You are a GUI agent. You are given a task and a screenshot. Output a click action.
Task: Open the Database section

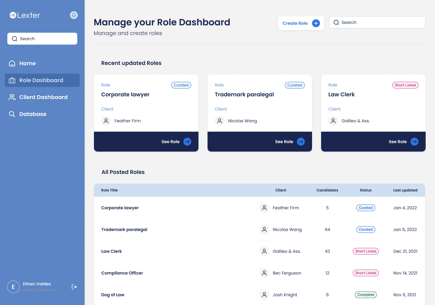point(42,114)
